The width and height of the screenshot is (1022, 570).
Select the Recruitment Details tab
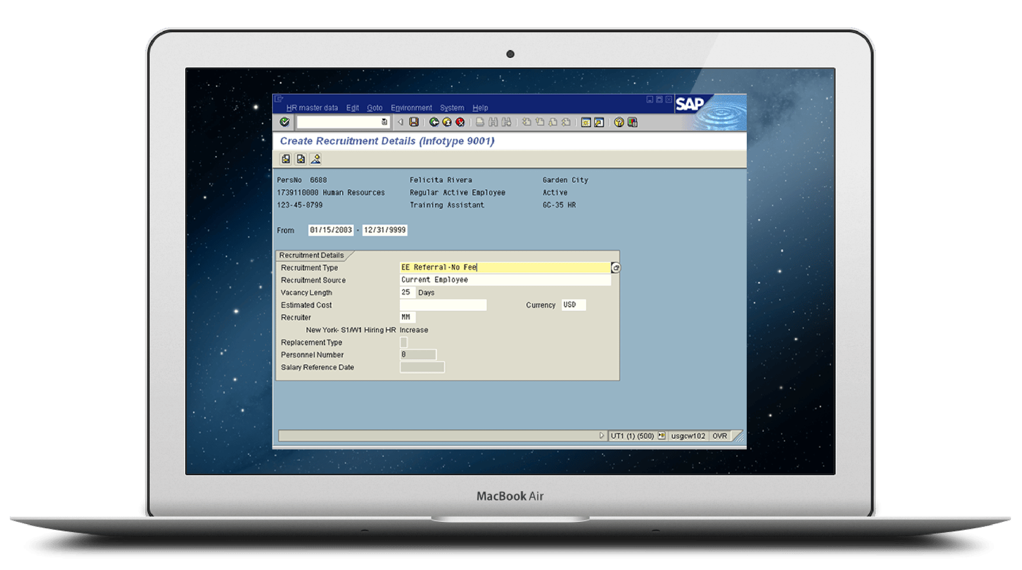pos(312,255)
